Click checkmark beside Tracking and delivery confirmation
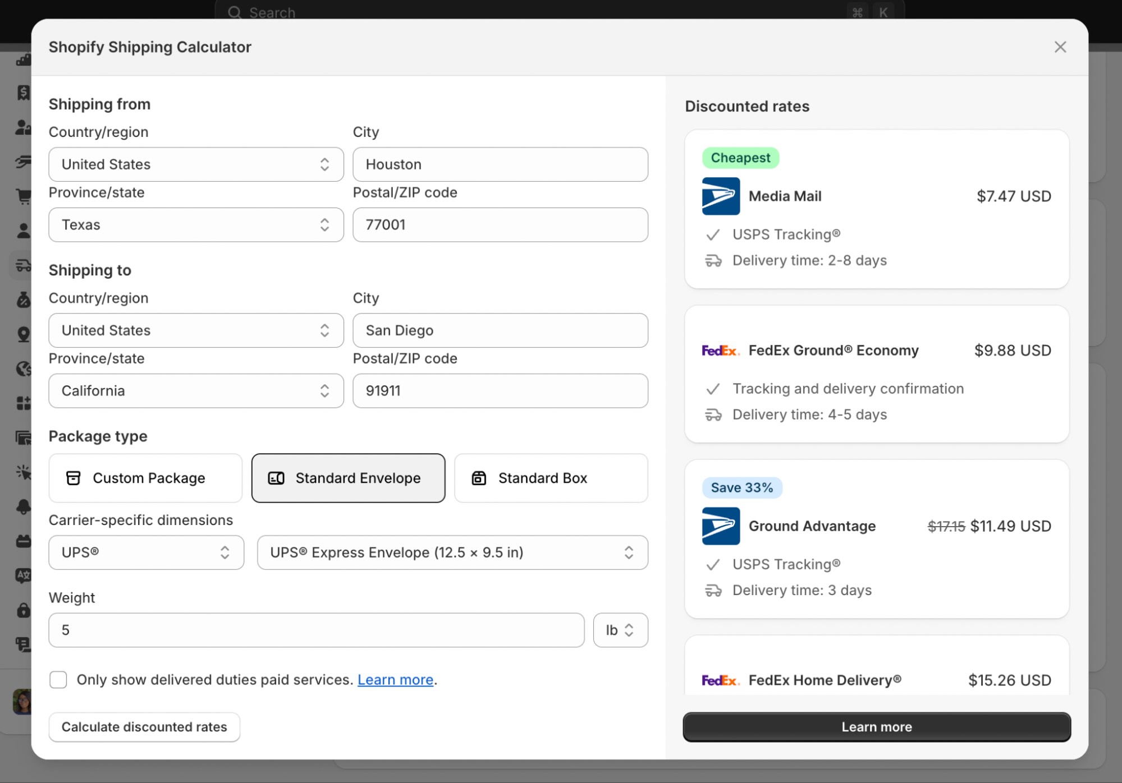1122x783 pixels. point(713,389)
